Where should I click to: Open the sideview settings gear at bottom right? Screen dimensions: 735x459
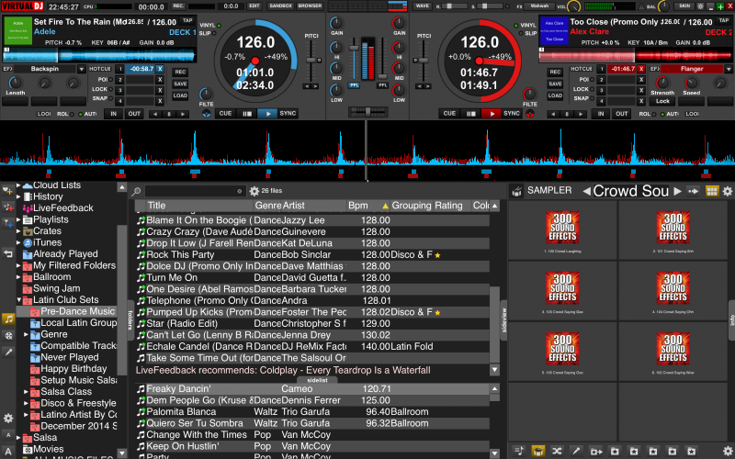coord(727,451)
